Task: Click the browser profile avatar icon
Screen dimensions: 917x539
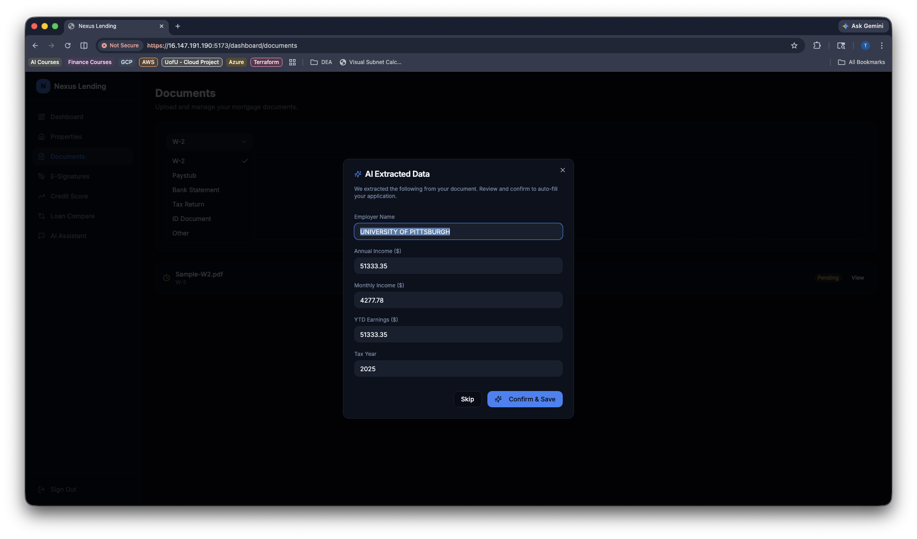Action: [x=865, y=46]
